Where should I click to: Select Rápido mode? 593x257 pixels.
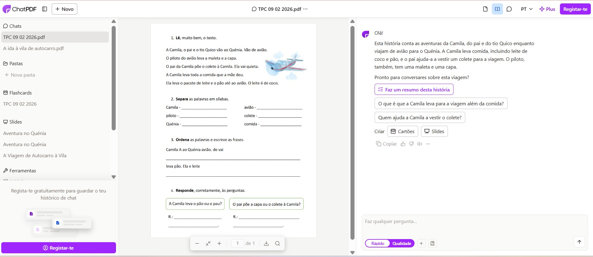[378, 243]
